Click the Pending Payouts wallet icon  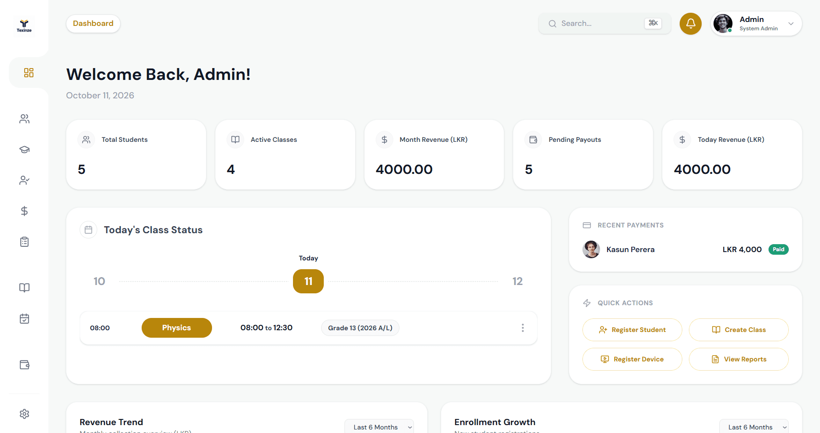tap(533, 140)
